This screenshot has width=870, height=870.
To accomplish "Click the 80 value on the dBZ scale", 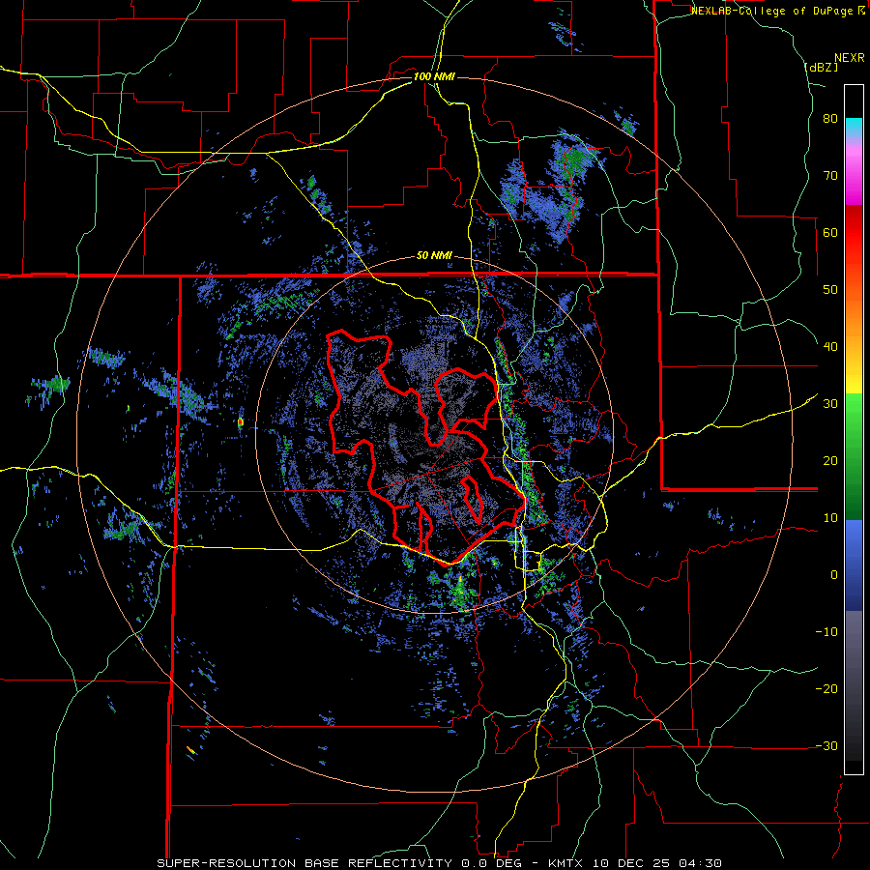I will pyautogui.click(x=830, y=119).
